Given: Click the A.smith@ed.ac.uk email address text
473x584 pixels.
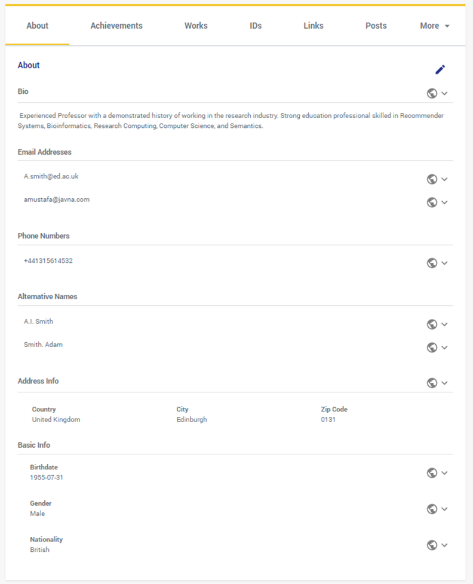Looking at the screenshot, I should tap(51, 176).
